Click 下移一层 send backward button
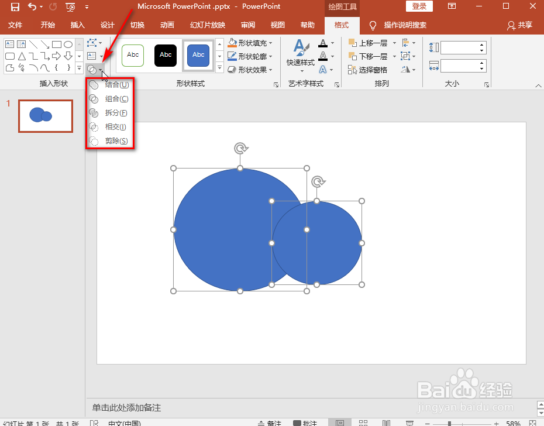This screenshot has width=544, height=426. pos(369,56)
